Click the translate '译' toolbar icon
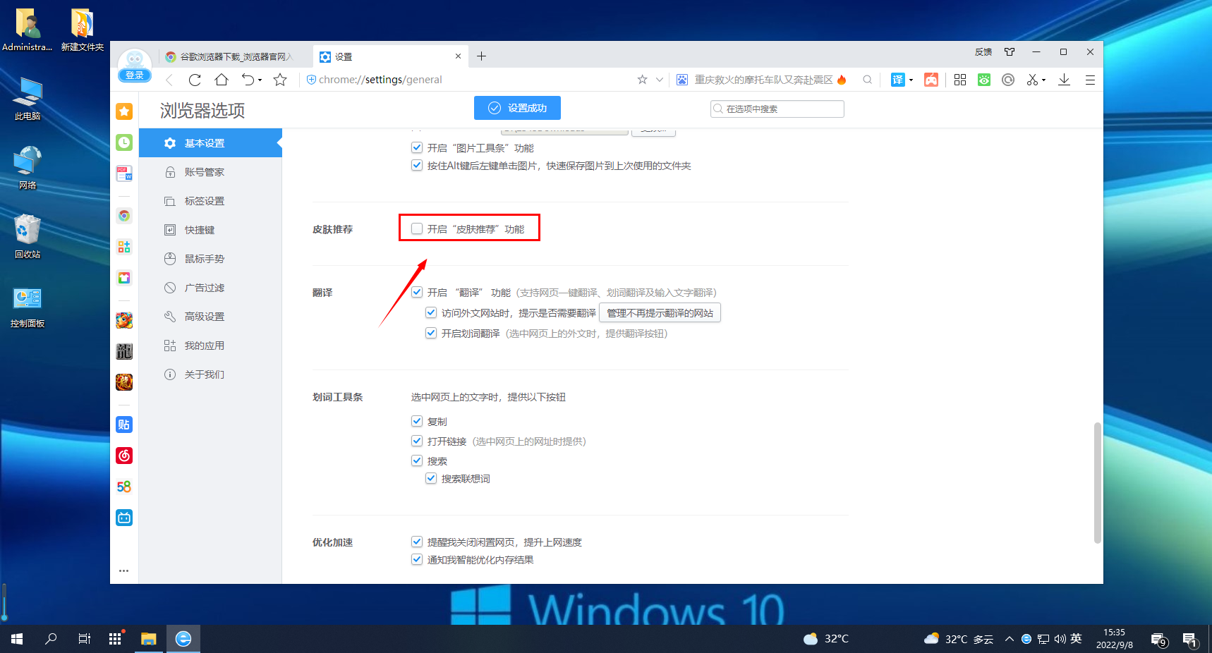The height and width of the screenshot is (653, 1212). click(x=897, y=80)
